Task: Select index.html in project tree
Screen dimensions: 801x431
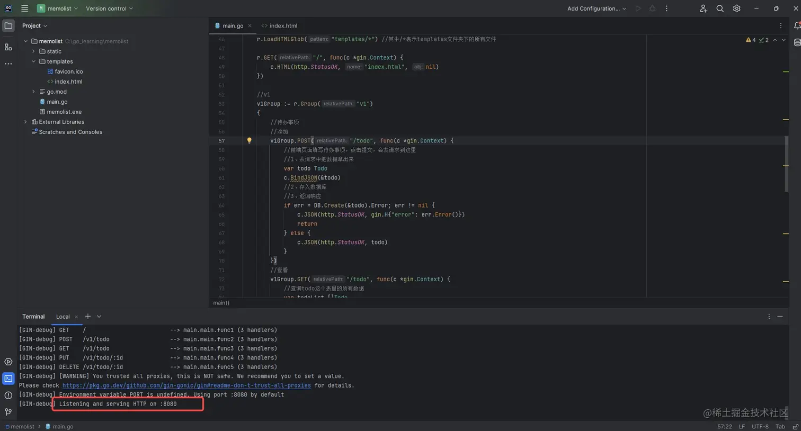Action: pos(65,82)
